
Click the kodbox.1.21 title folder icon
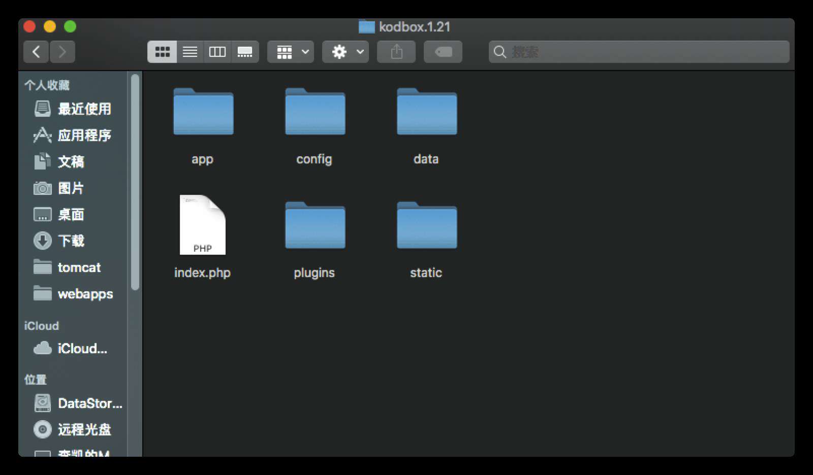point(366,26)
